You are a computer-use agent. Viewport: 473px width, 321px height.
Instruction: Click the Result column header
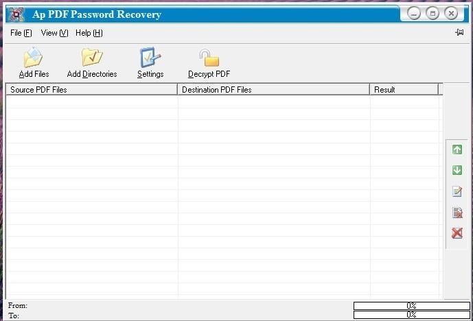click(x=404, y=90)
